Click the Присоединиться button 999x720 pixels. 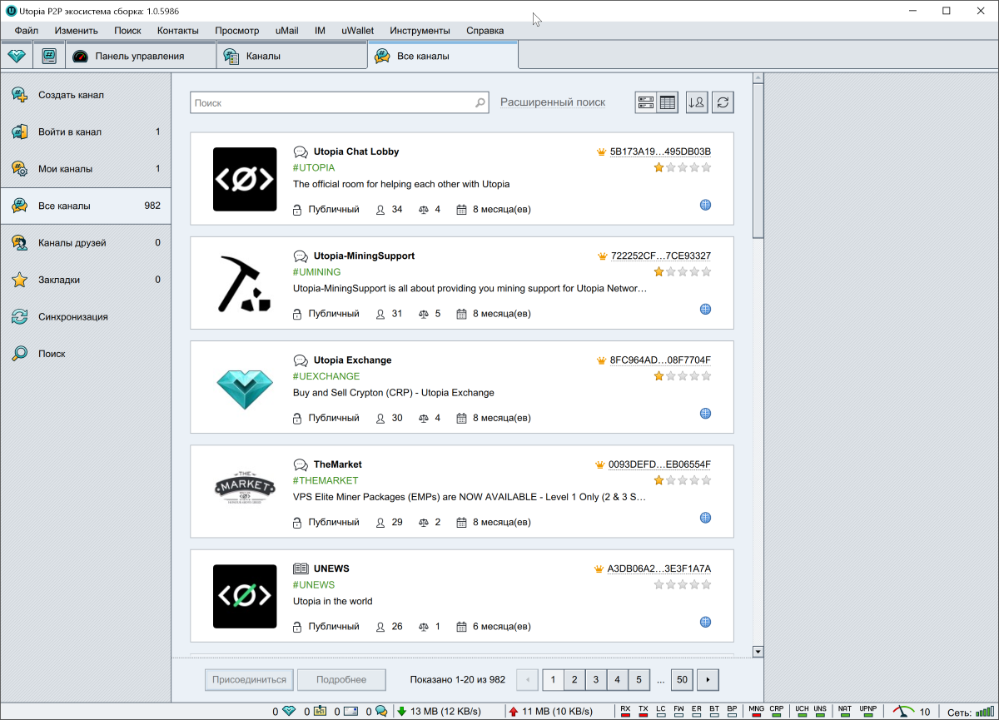pos(250,679)
